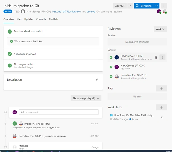172x152 pixels.
Task: Remove linked User Story 124766 work item
Action: tap(162, 117)
